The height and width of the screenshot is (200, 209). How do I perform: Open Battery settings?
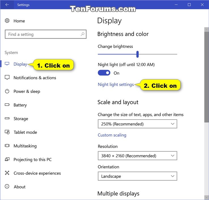tap(20, 105)
